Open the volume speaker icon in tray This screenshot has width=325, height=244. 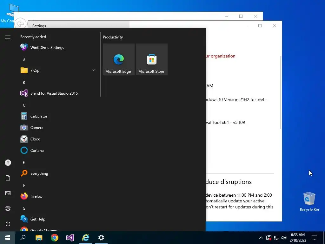pyautogui.click(x=284, y=238)
